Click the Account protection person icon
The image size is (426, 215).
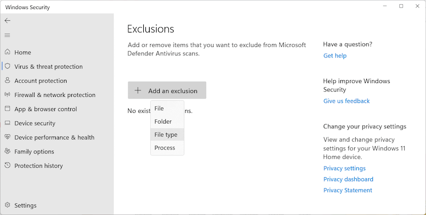(x=7, y=80)
